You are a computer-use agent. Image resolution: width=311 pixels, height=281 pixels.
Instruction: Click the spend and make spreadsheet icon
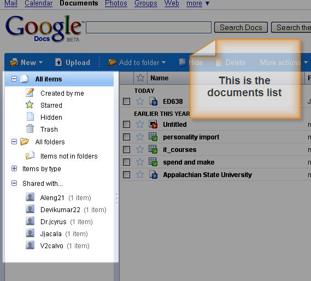pos(153,162)
